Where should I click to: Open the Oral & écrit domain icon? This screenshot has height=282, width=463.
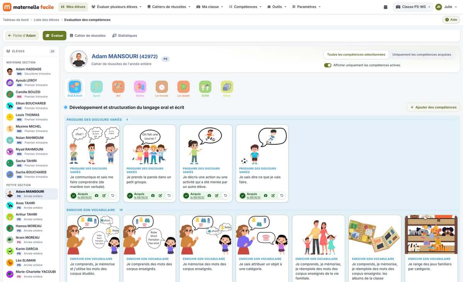75,88
